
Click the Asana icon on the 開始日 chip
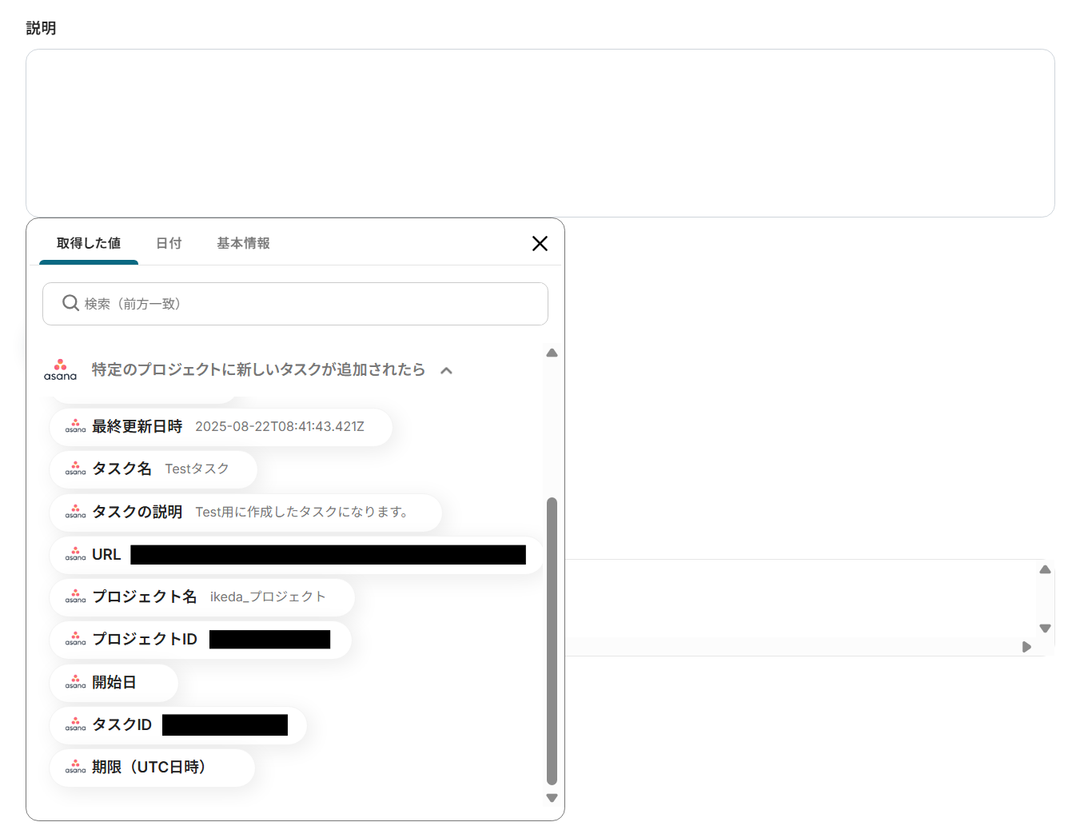click(75, 683)
